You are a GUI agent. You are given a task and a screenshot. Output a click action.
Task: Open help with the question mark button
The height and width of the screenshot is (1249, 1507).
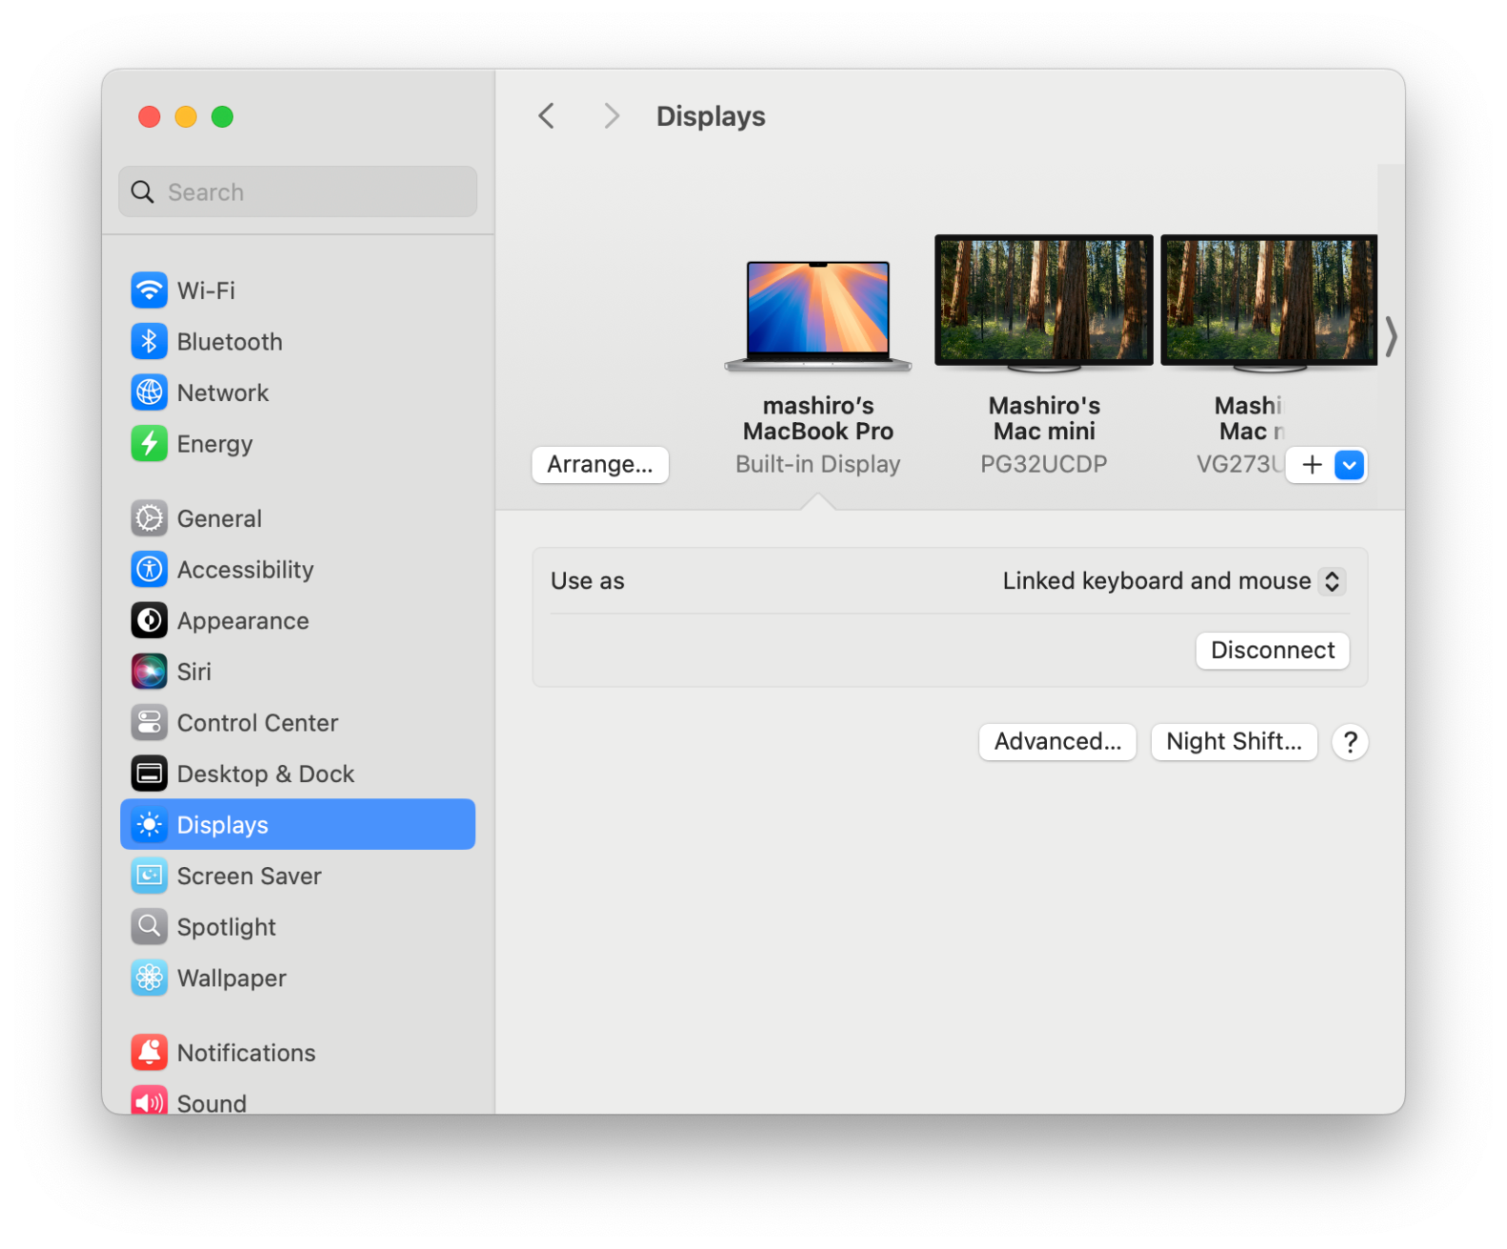click(x=1350, y=742)
